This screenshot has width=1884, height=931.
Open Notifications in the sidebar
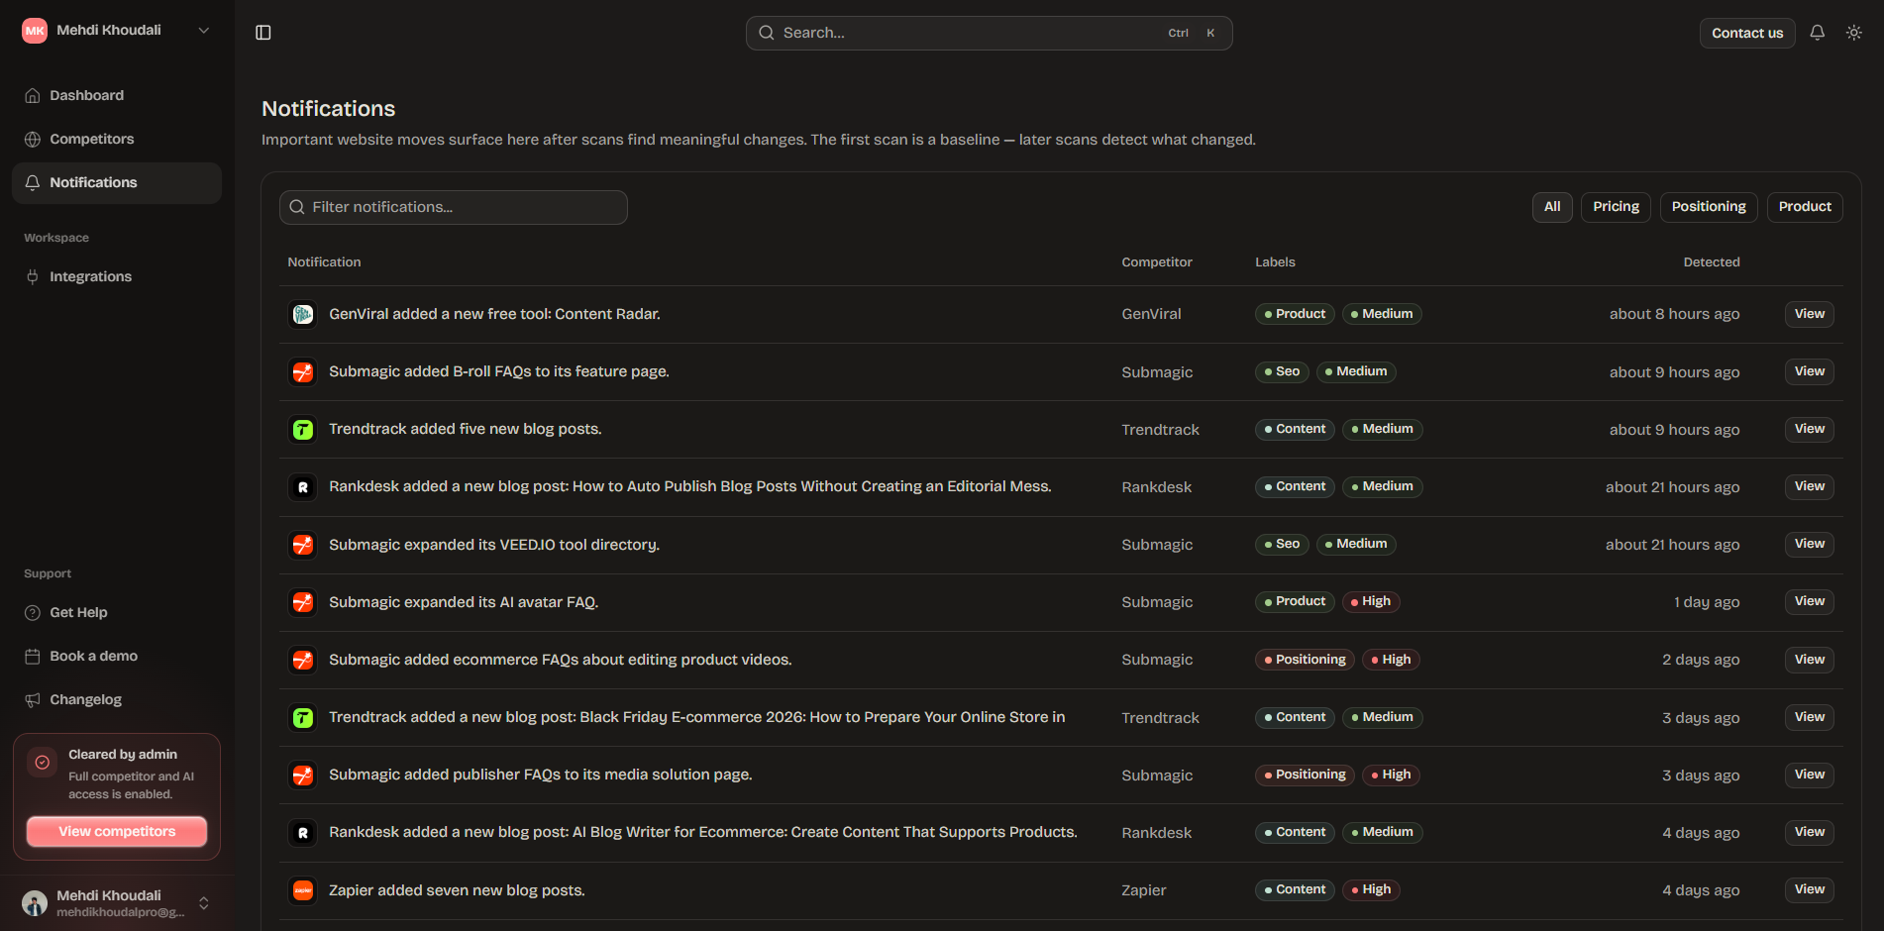point(117,183)
